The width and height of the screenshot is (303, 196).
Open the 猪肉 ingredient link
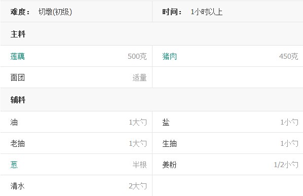point(169,56)
